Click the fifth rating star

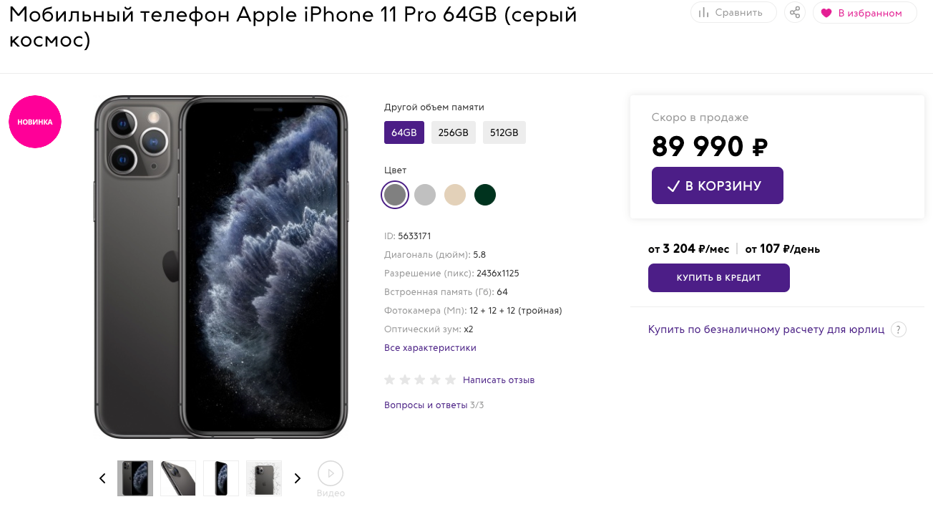coord(450,380)
